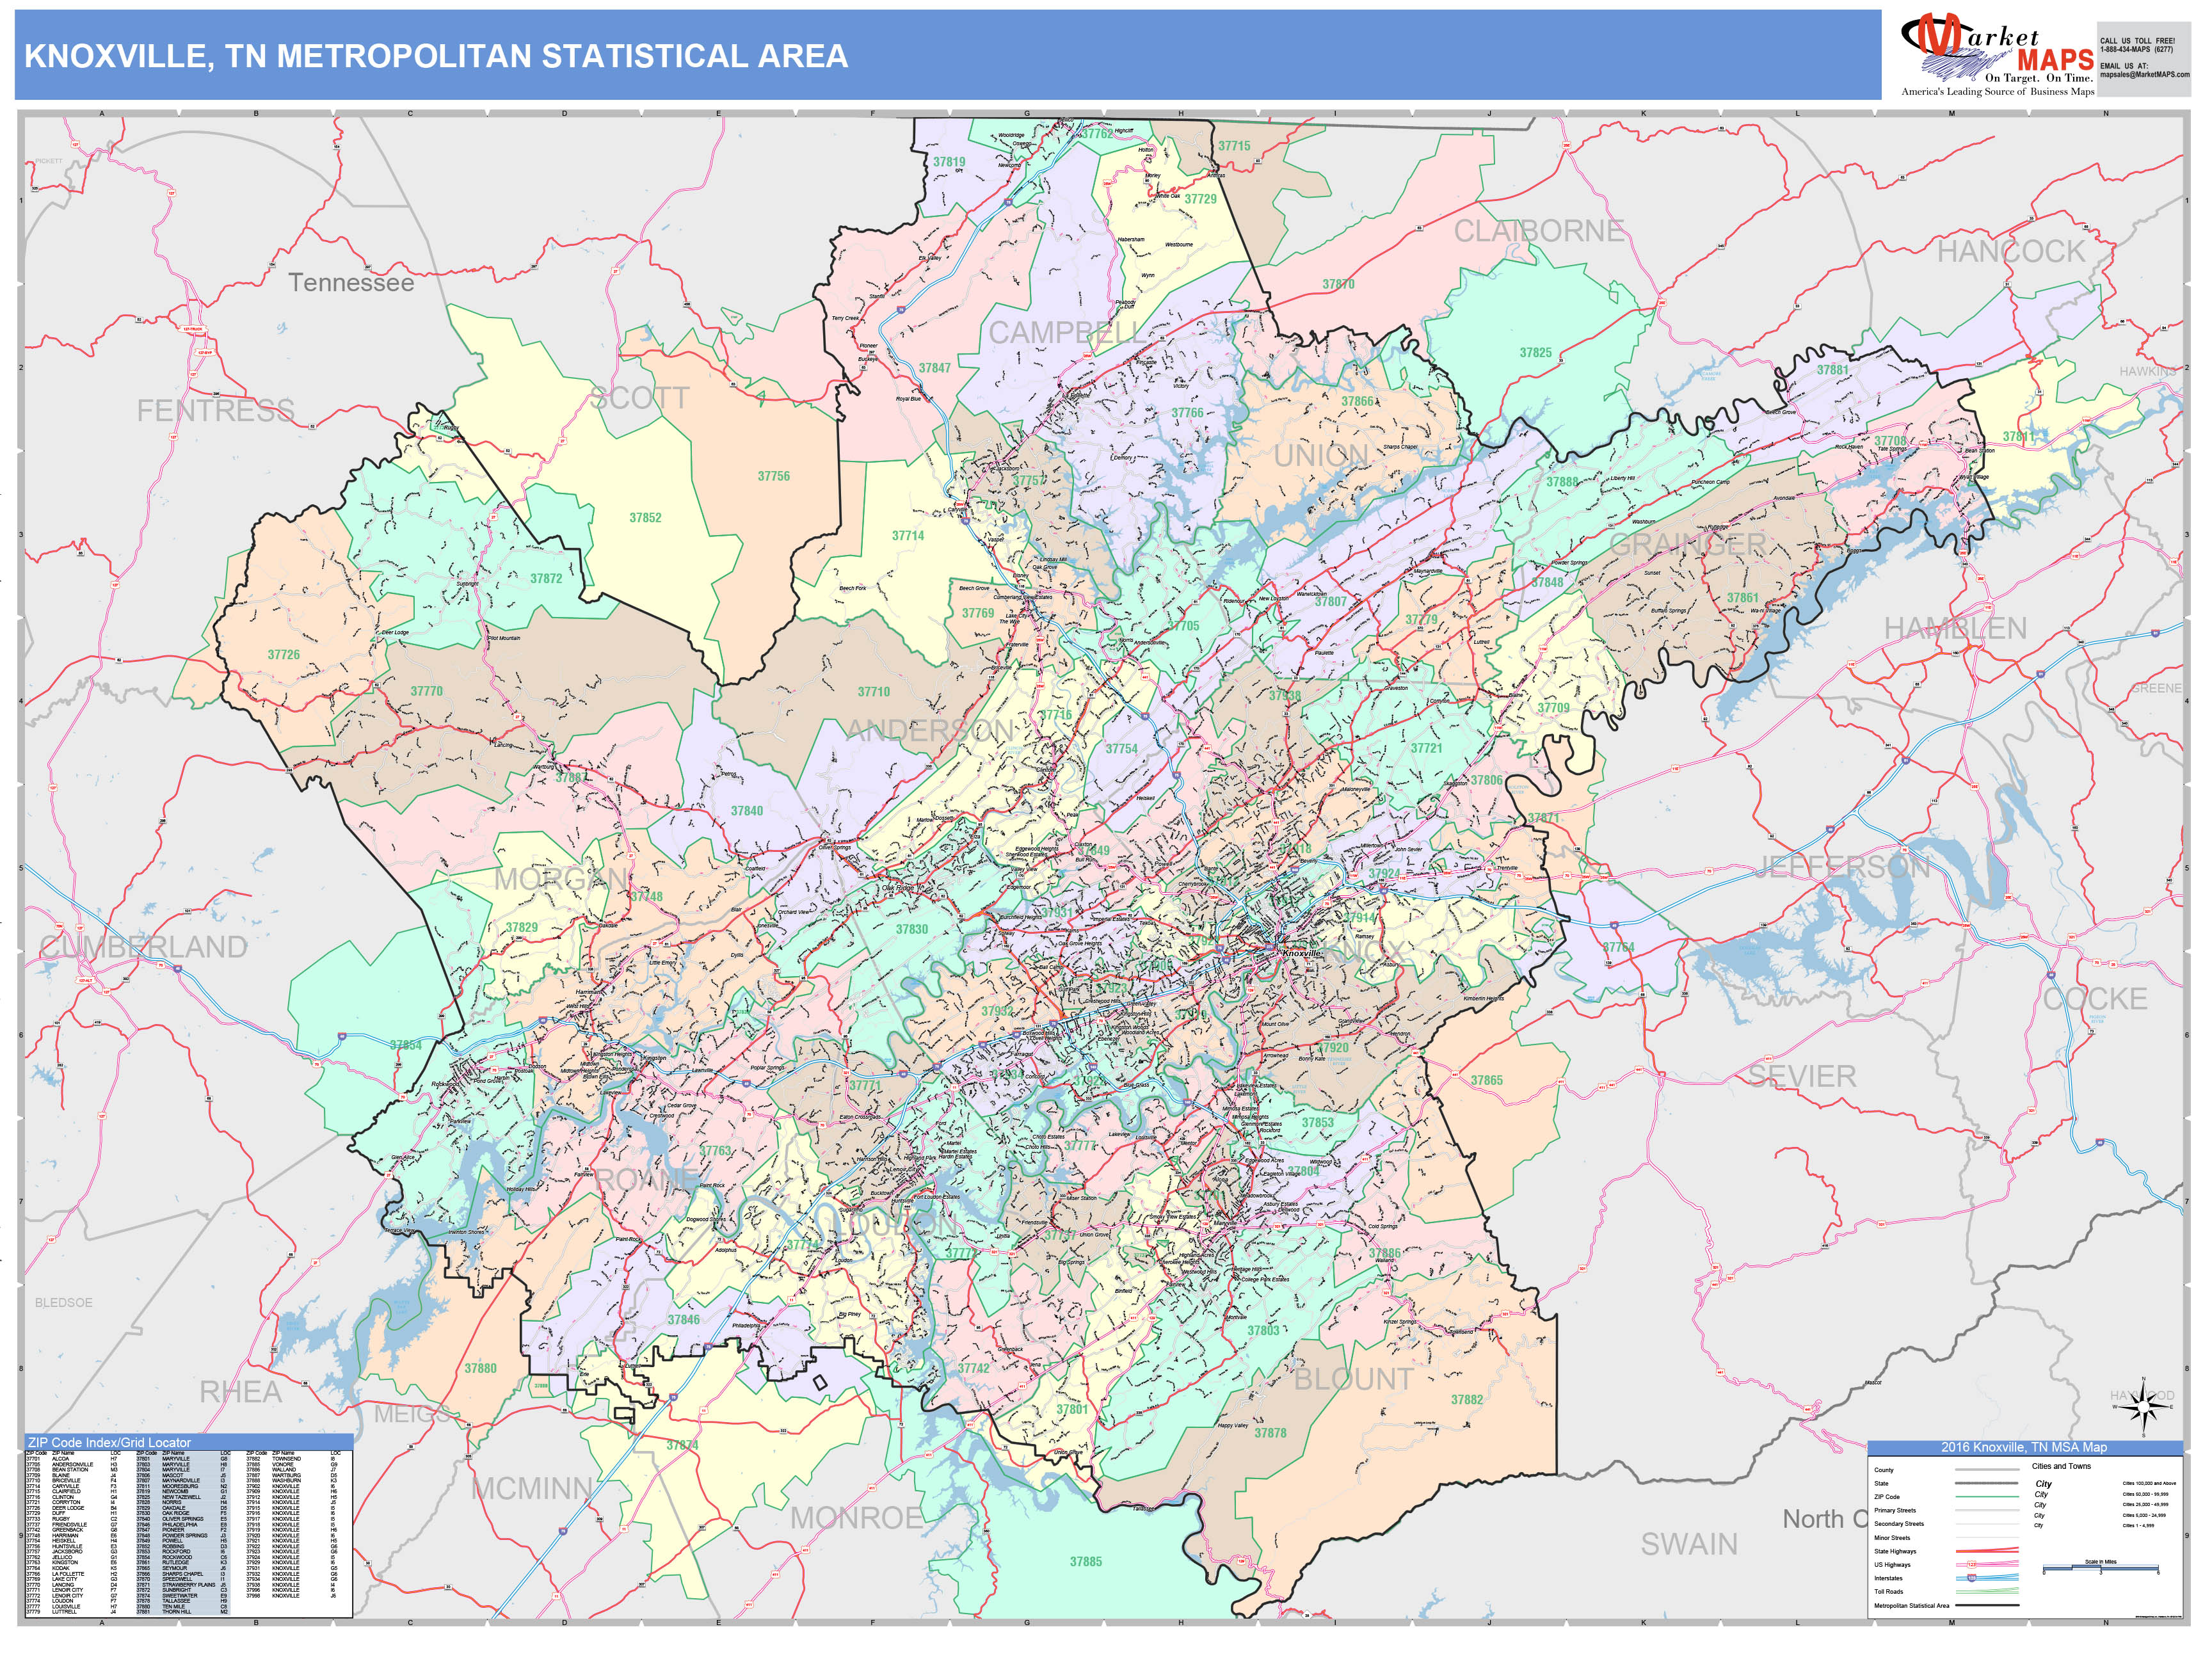
Task: Click ZIP code 37721 area label
Action: click(x=1426, y=748)
